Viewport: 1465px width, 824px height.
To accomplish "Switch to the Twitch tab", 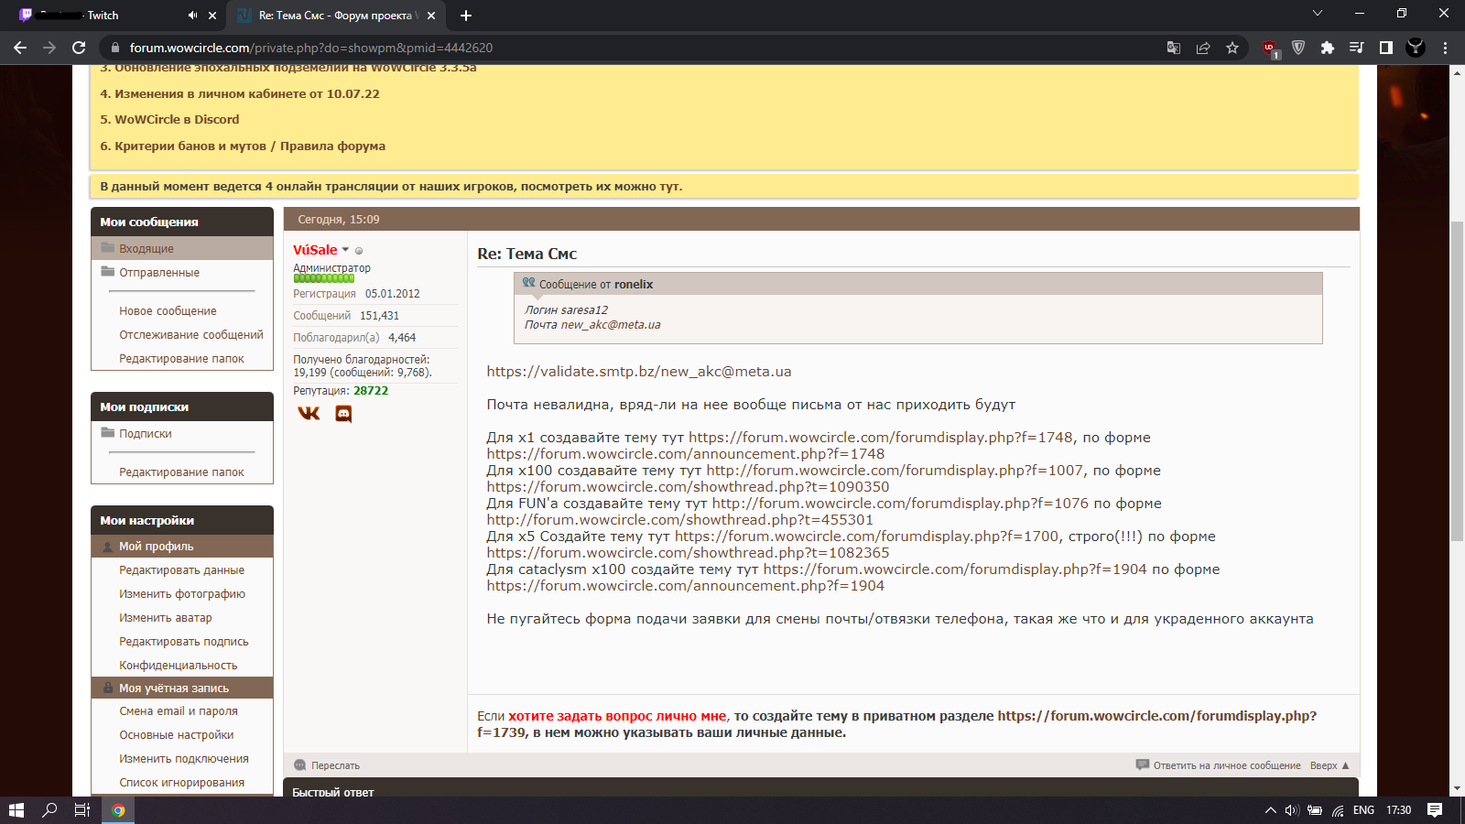I will [x=116, y=16].
